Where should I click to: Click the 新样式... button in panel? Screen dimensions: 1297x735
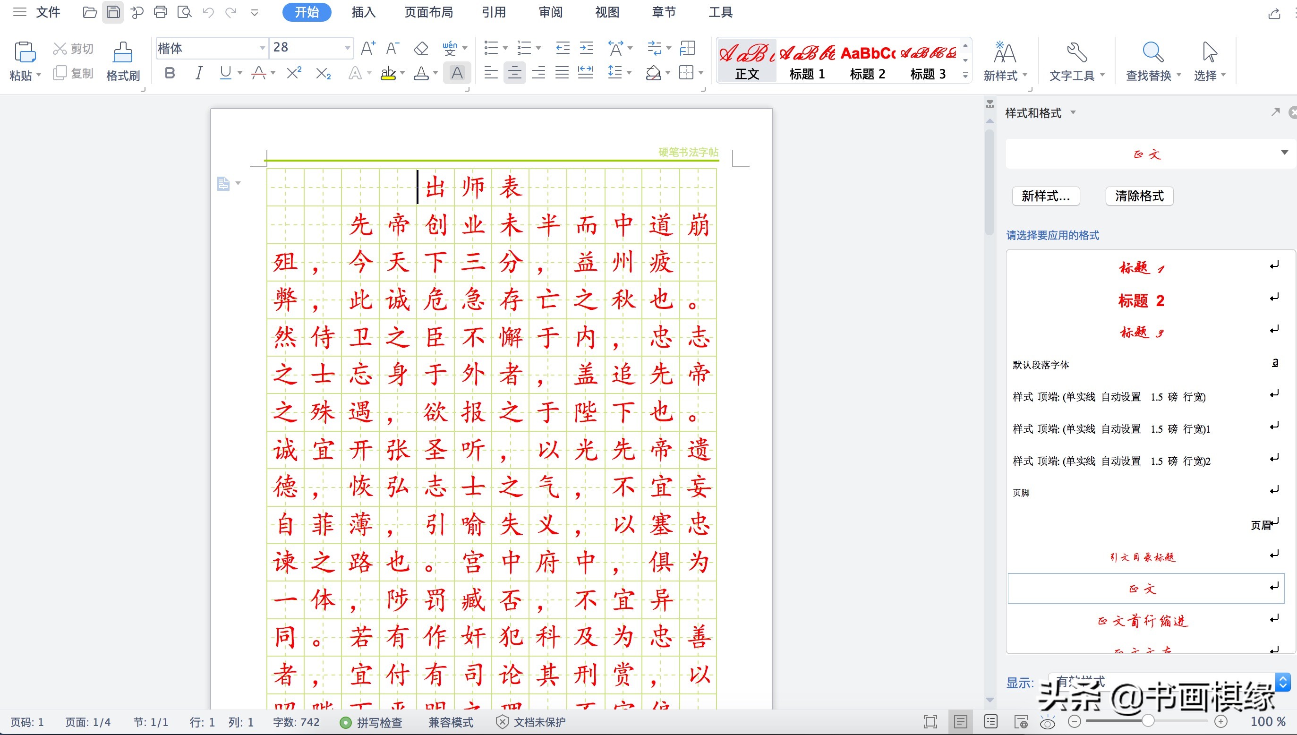(1046, 196)
